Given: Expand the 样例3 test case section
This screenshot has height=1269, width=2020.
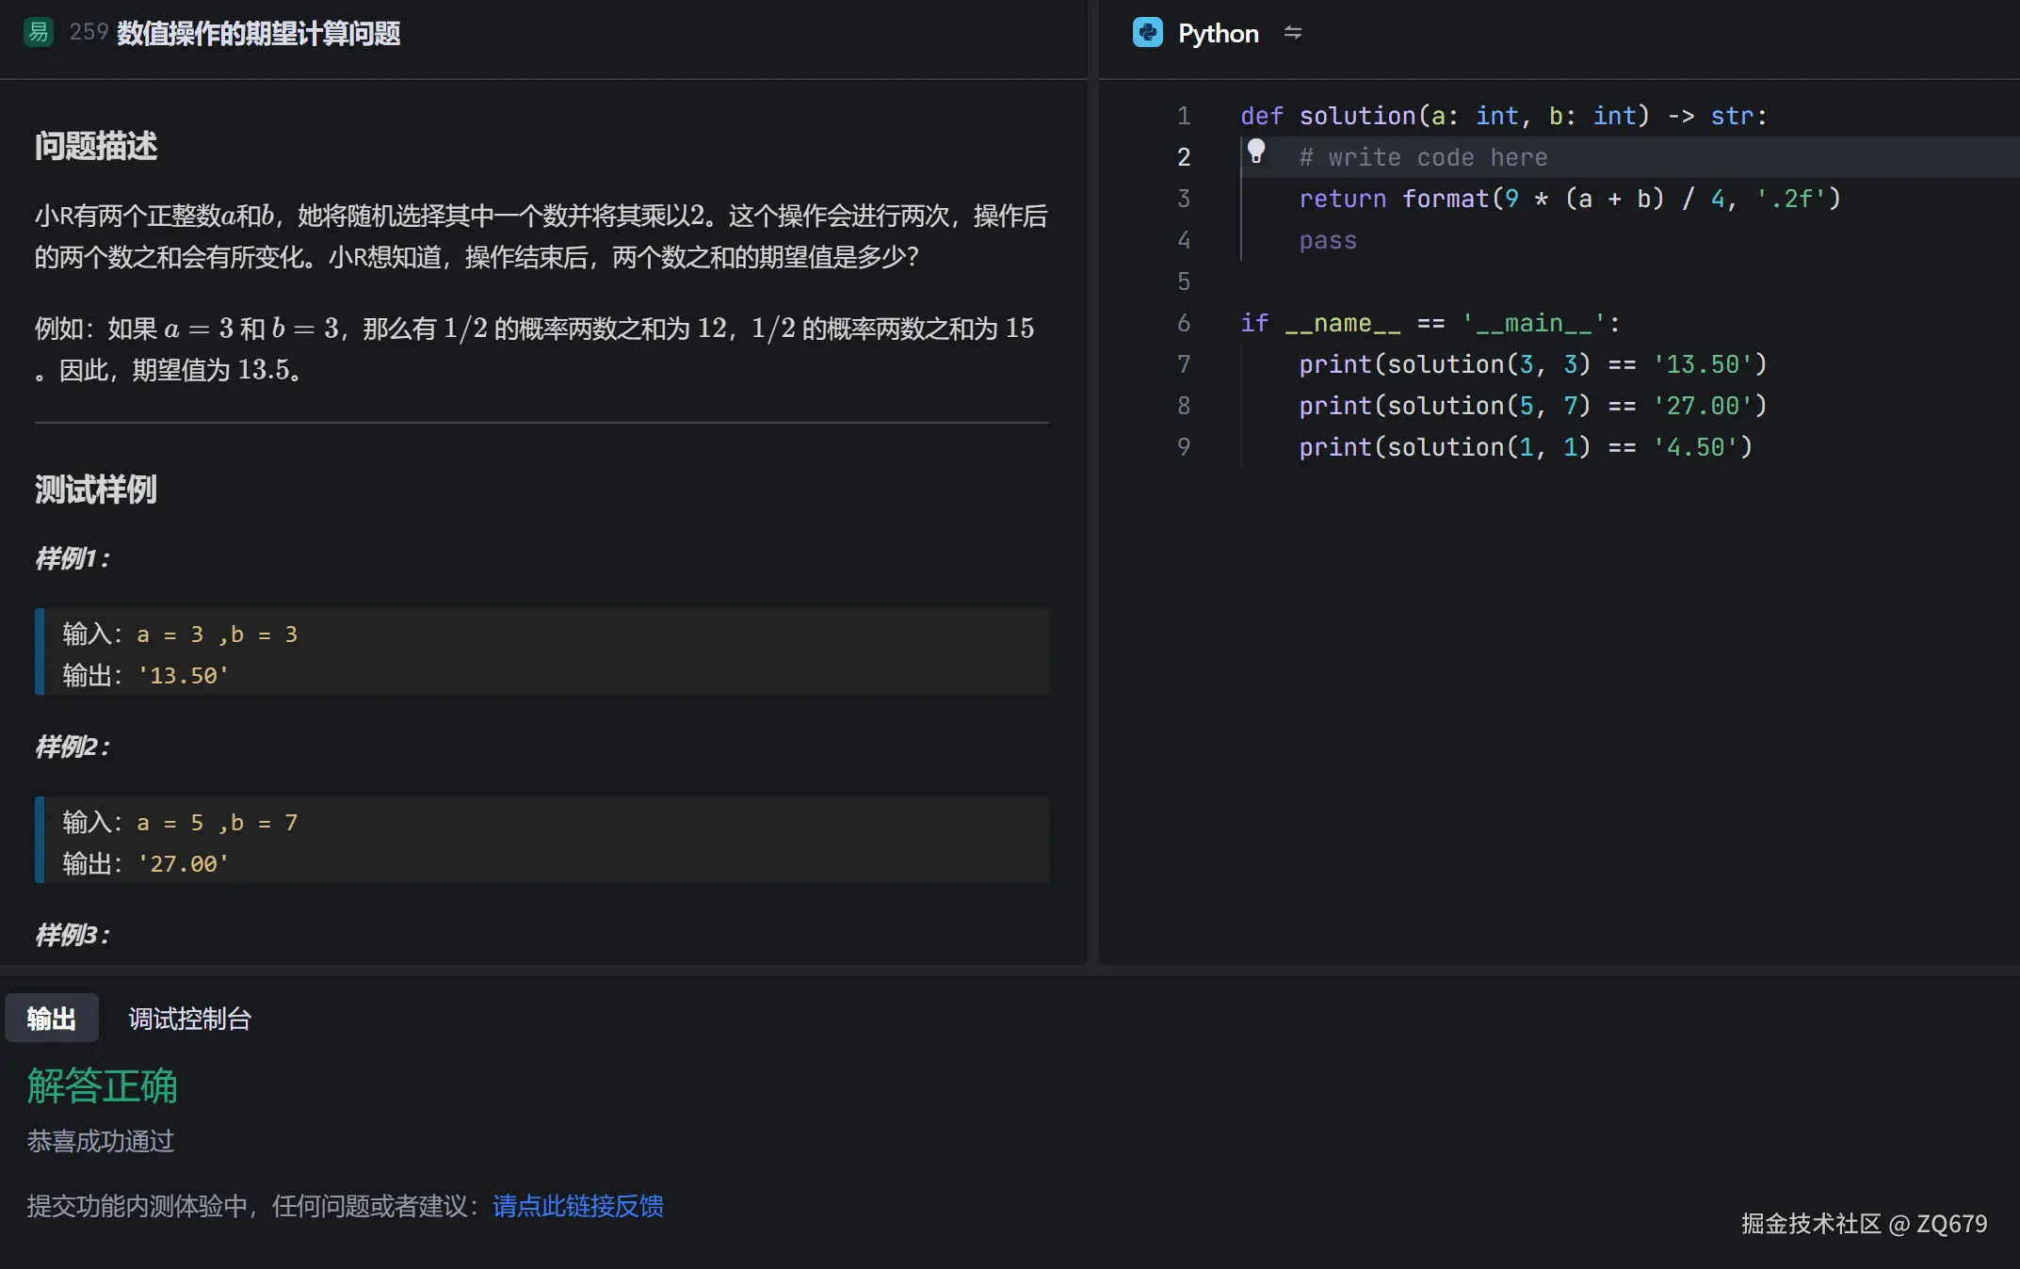Looking at the screenshot, I should (71, 935).
